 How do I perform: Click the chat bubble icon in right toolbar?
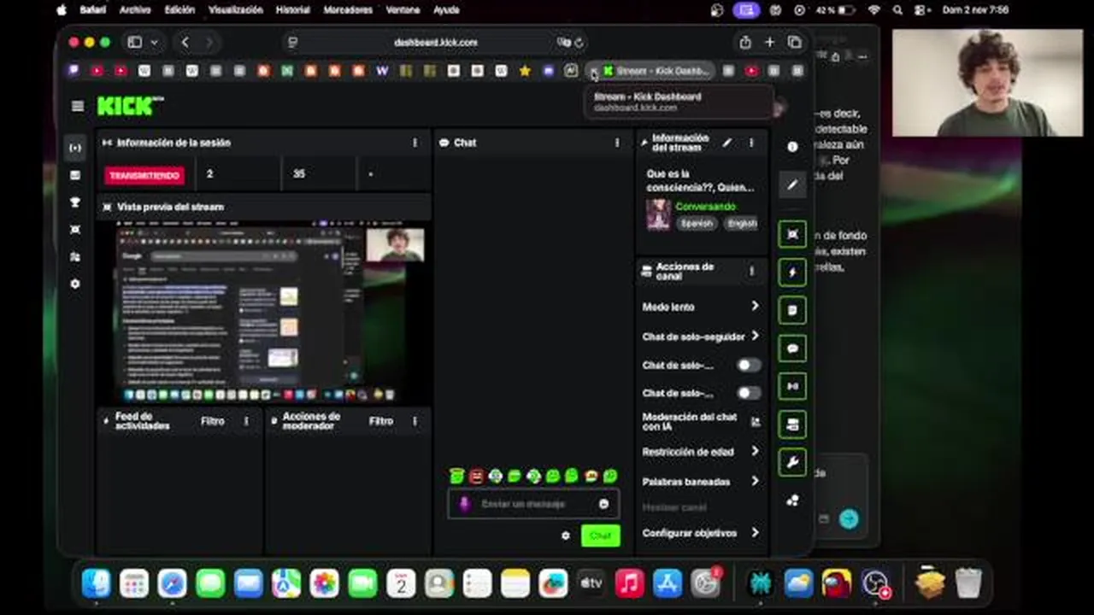792,348
